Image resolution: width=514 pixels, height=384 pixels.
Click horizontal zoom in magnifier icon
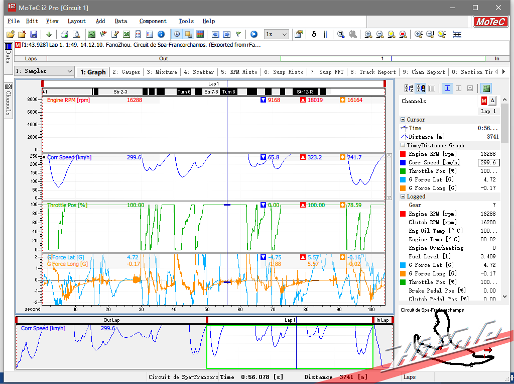(x=368, y=34)
